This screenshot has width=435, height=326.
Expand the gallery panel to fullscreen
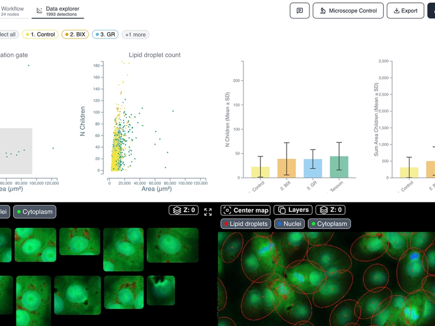208,212
